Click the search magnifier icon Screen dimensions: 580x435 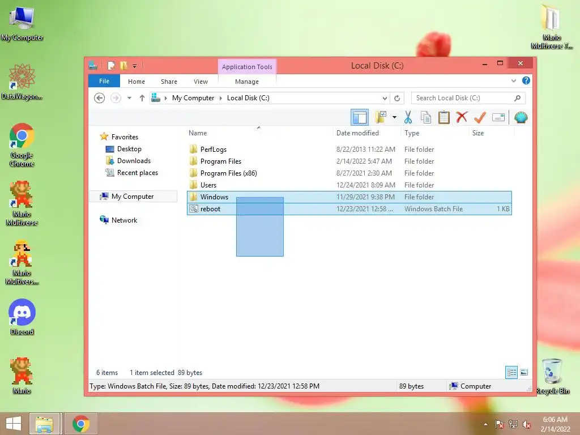pyautogui.click(x=518, y=98)
